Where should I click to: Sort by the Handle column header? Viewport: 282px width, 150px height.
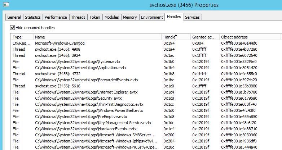click(176, 37)
